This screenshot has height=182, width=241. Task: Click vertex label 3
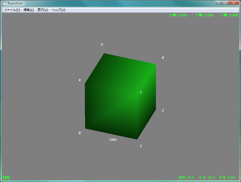click(140, 146)
